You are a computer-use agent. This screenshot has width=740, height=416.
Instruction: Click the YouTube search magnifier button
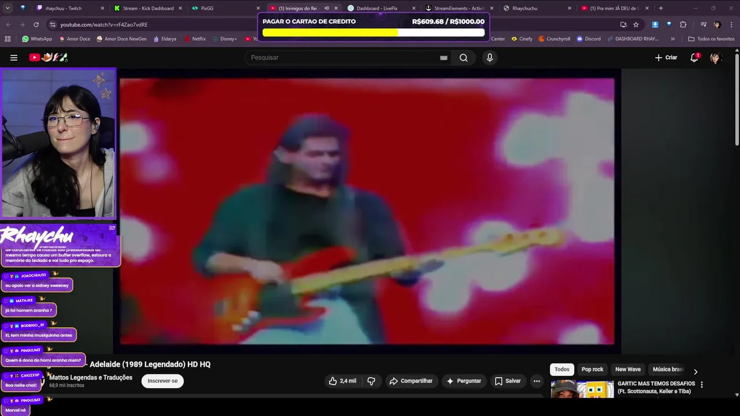click(464, 57)
